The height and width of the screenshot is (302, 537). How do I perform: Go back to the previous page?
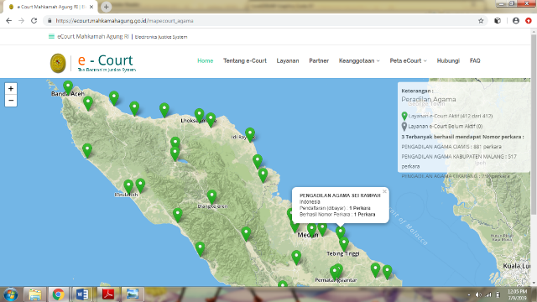(9, 21)
